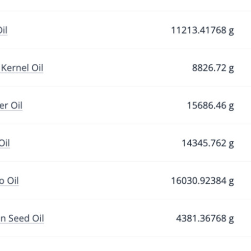The height and width of the screenshot is (251, 251).
Task: Click empty middle of the 16030.92384 g row
Action: [95, 180]
